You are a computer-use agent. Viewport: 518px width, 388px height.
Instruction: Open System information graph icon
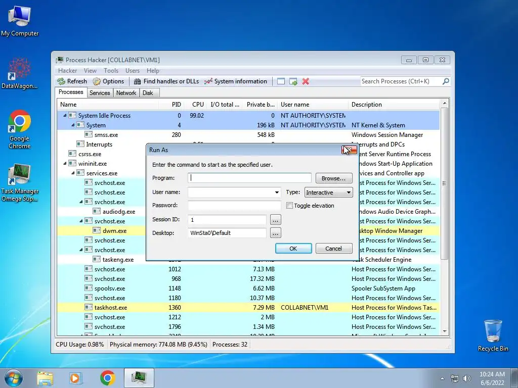click(208, 81)
